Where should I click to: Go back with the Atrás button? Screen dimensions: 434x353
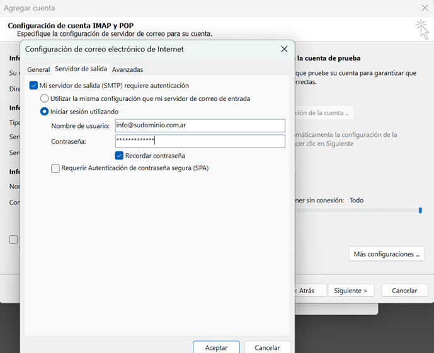309,291
